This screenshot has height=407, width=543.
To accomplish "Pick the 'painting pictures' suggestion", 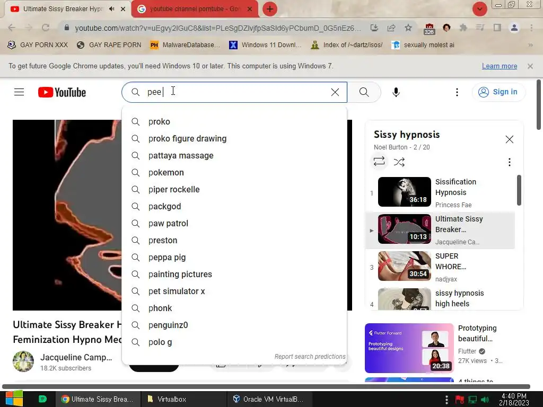I will click(234, 275).
